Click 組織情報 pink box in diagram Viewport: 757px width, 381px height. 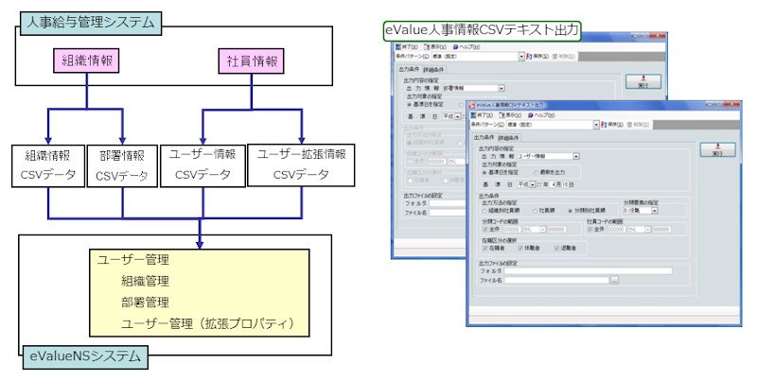tap(87, 61)
